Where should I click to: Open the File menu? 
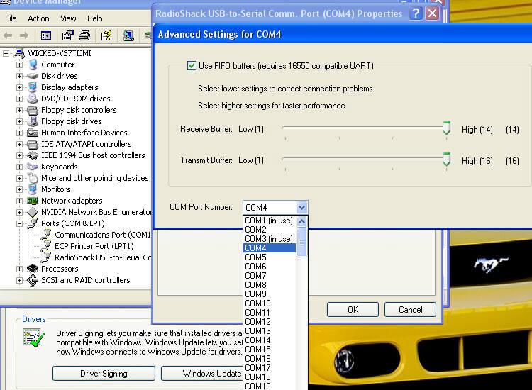11,18
